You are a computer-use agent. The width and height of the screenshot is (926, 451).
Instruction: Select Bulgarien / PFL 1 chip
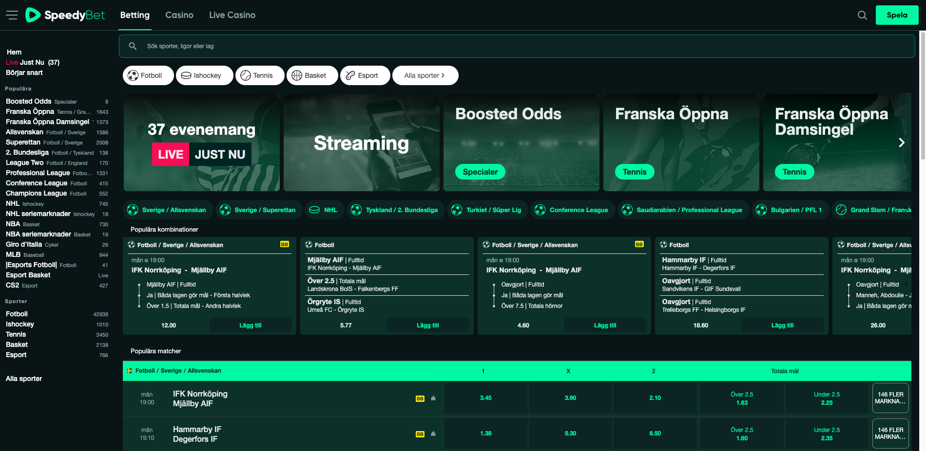click(x=791, y=210)
